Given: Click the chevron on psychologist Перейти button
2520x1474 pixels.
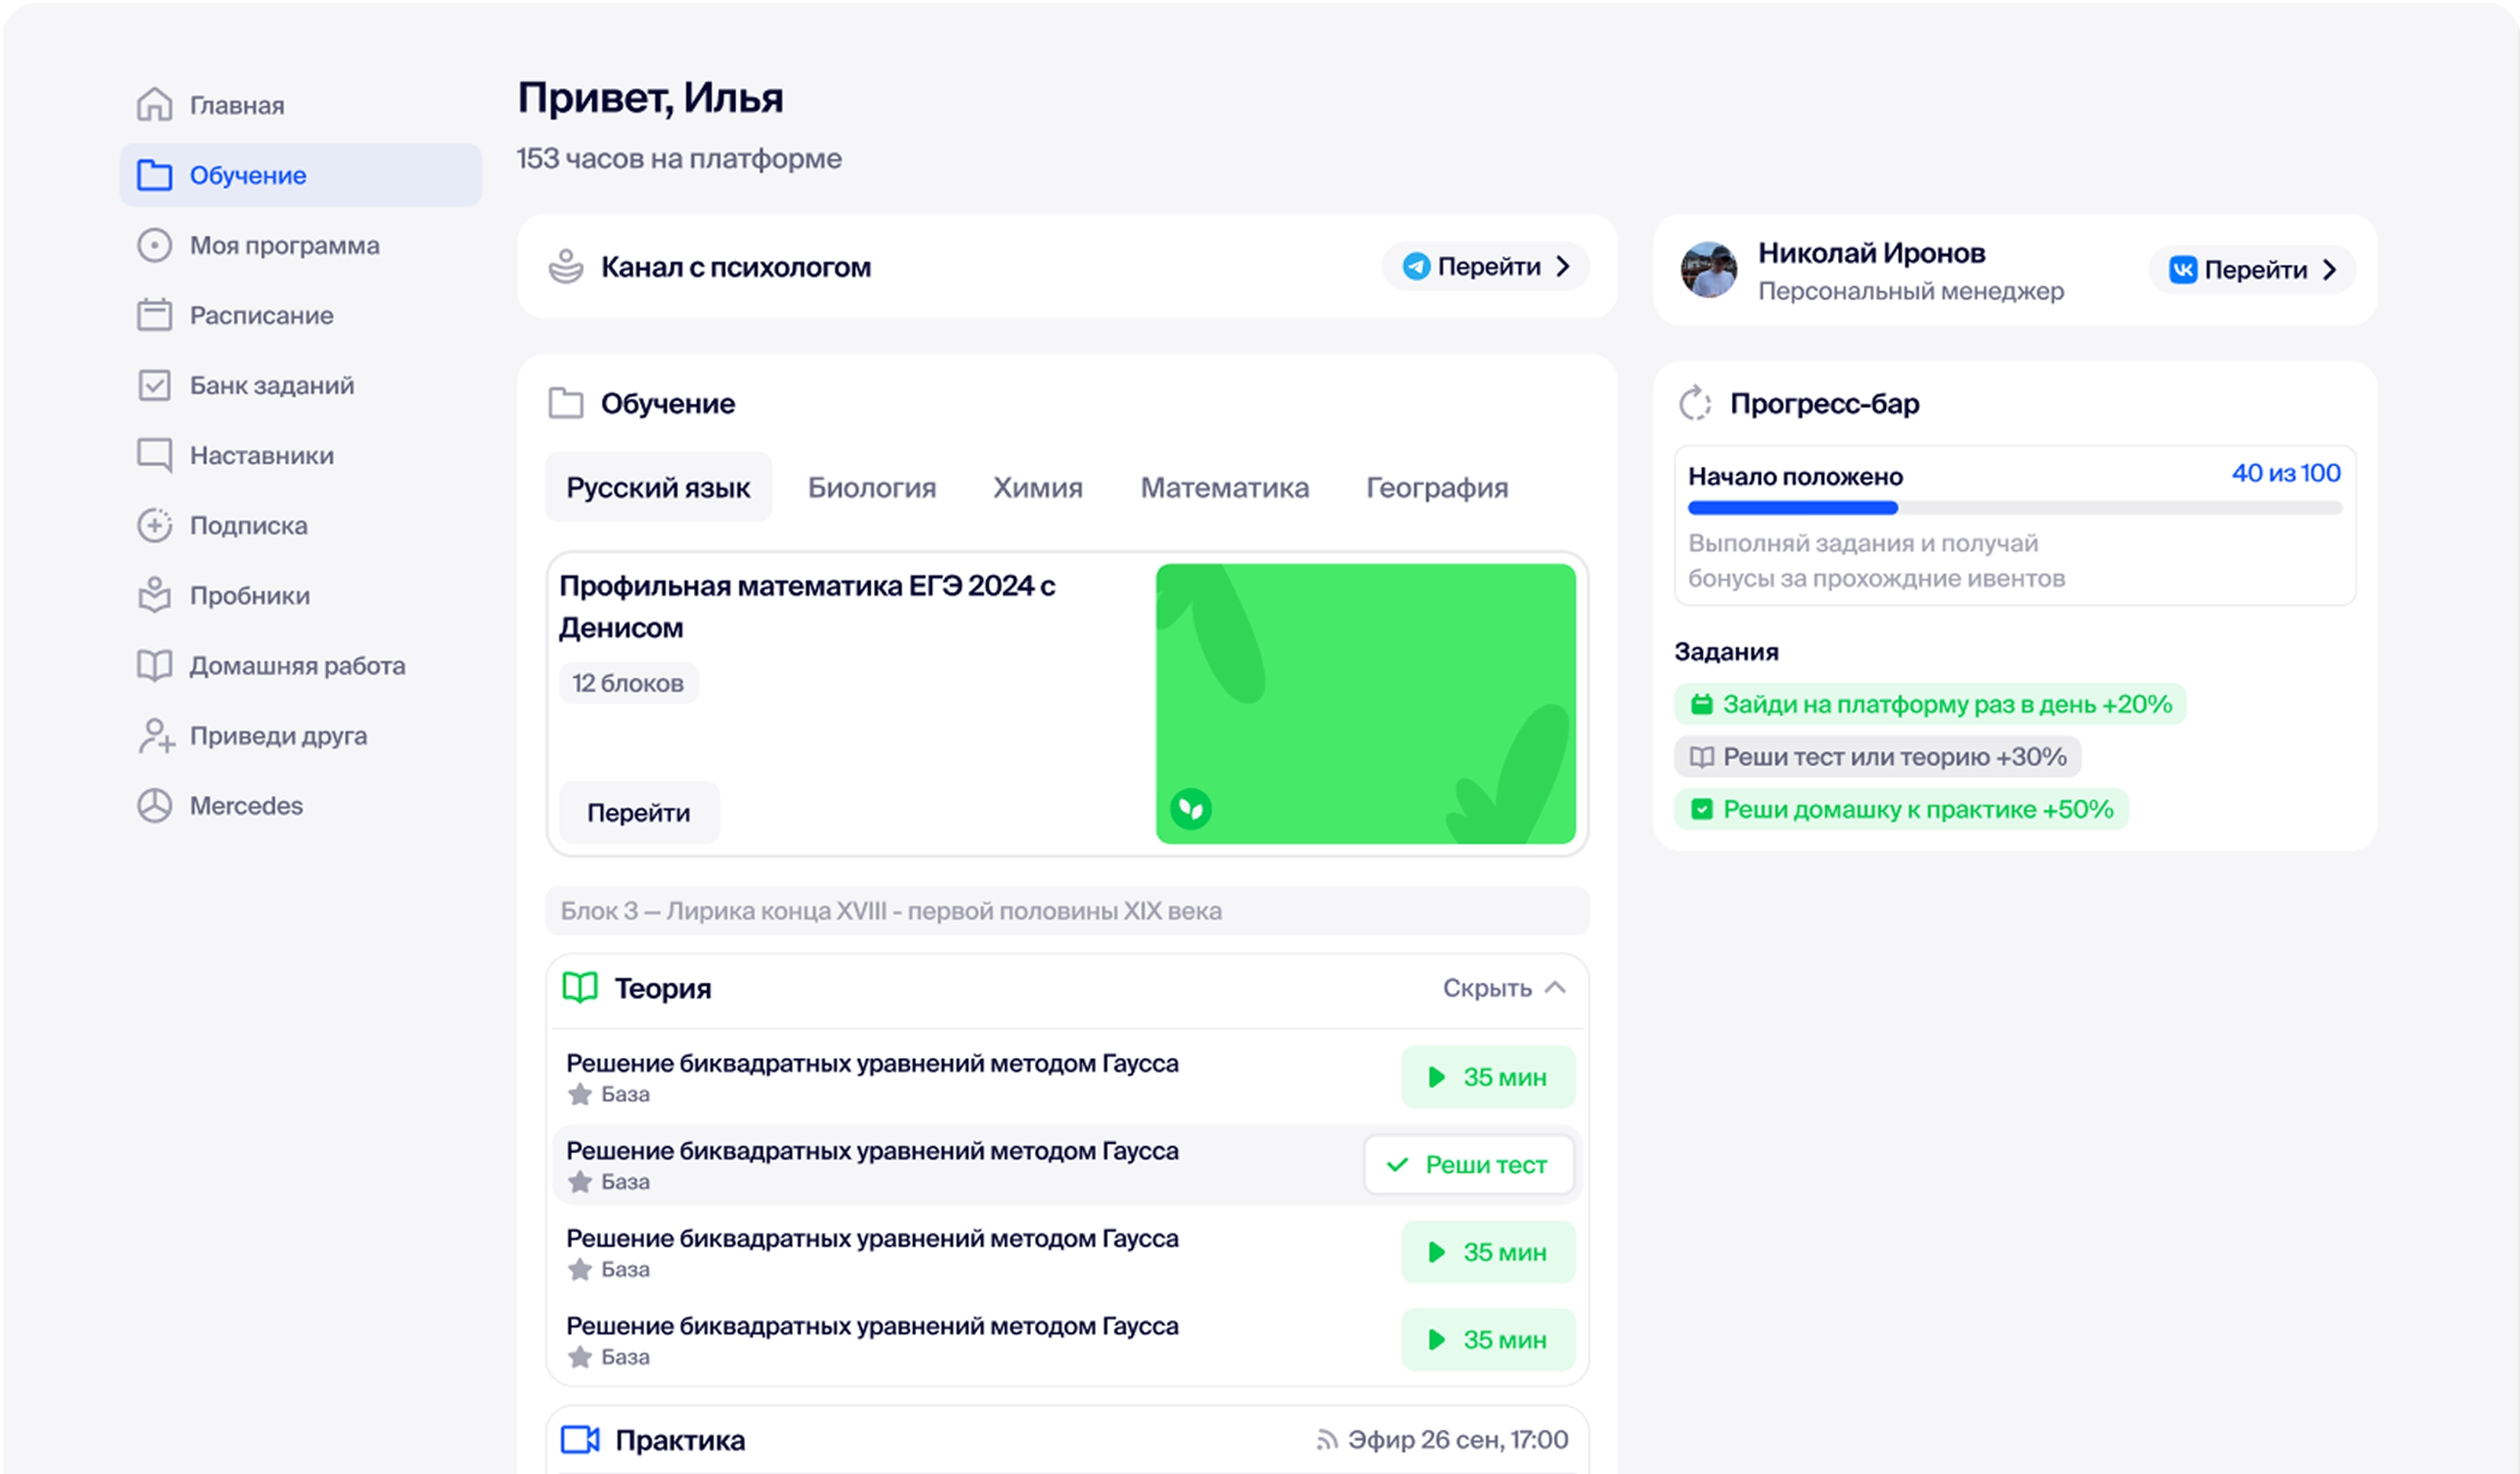Looking at the screenshot, I should pos(1563,266).
